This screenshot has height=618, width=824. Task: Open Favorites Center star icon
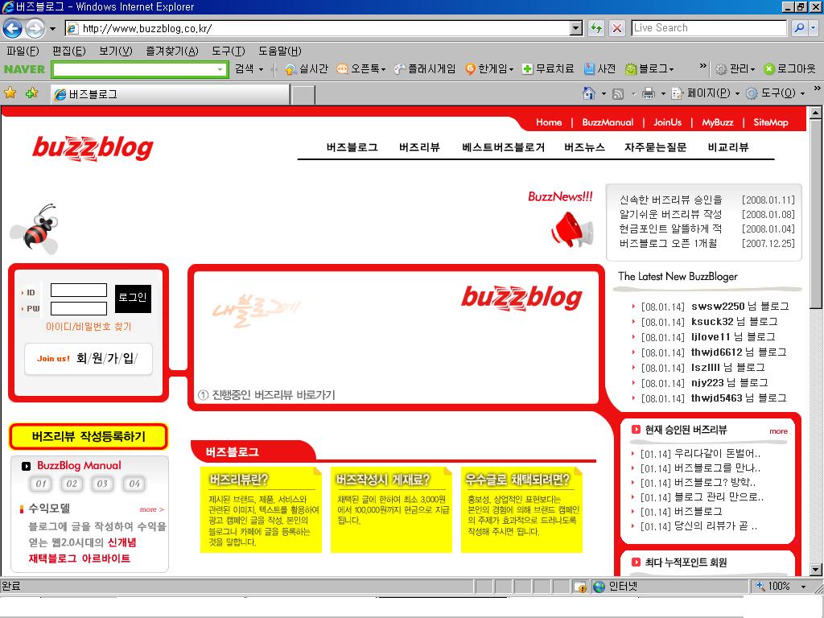click(10, 93)
